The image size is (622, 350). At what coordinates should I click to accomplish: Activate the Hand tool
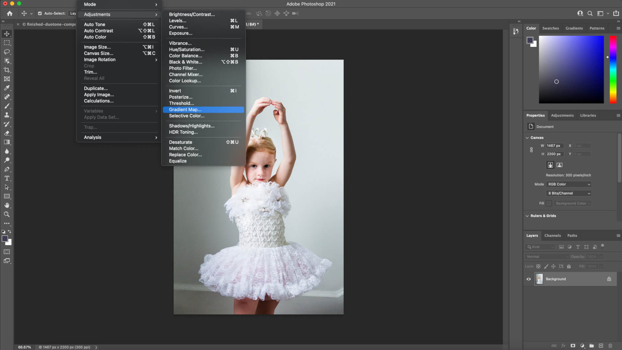(x=7, y=205)
